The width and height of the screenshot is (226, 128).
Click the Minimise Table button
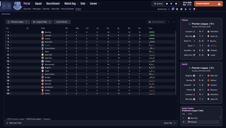(x=14, y=123)
